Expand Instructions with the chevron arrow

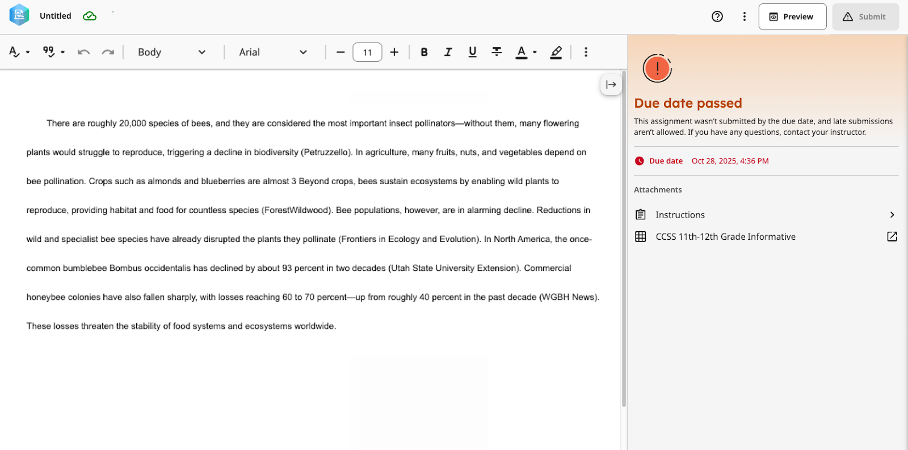tap(892, 215)
